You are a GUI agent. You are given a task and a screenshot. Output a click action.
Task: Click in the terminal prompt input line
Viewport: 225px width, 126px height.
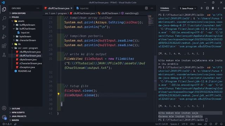coord(190,120)
